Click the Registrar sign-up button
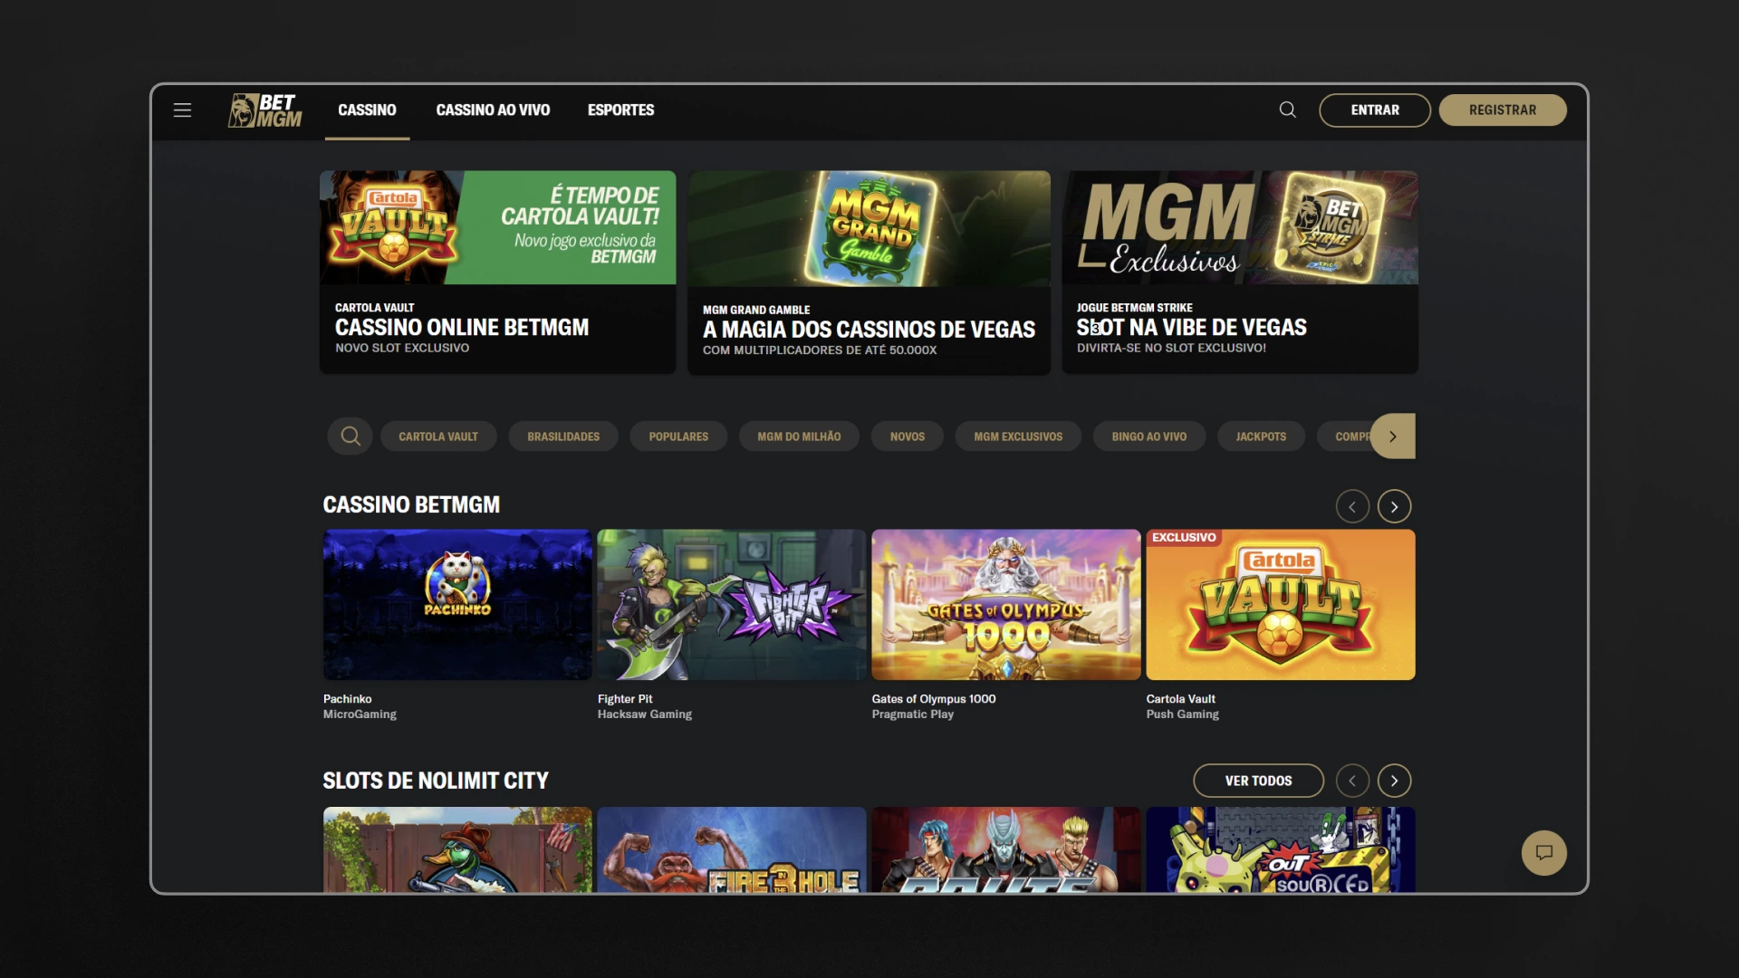 [1503, 110]
